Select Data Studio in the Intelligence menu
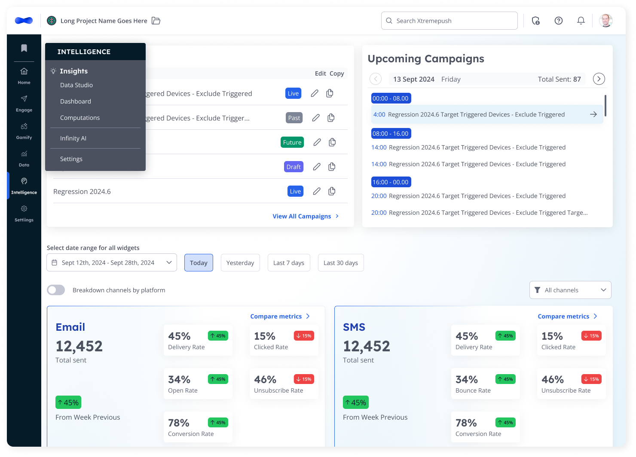The height and width of the screenshot is (457, 636). [x=76, y=85]
